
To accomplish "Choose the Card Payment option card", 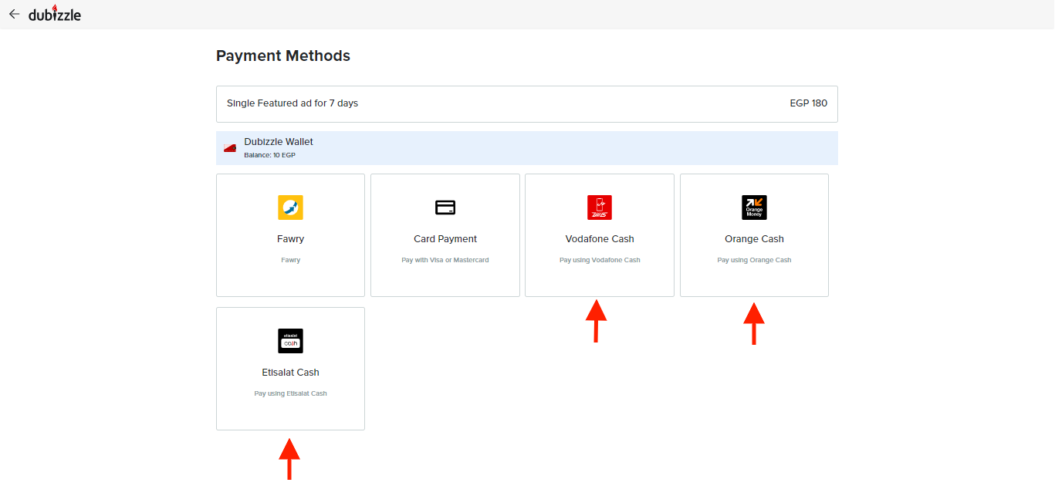I will [445, 235].
